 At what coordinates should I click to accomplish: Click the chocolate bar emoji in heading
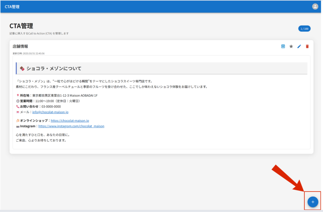pos(22,68)
